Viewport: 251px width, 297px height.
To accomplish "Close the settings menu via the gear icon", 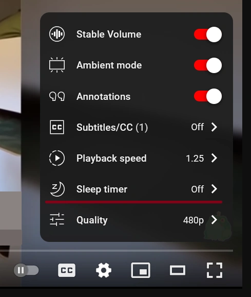I will point(104,270).
